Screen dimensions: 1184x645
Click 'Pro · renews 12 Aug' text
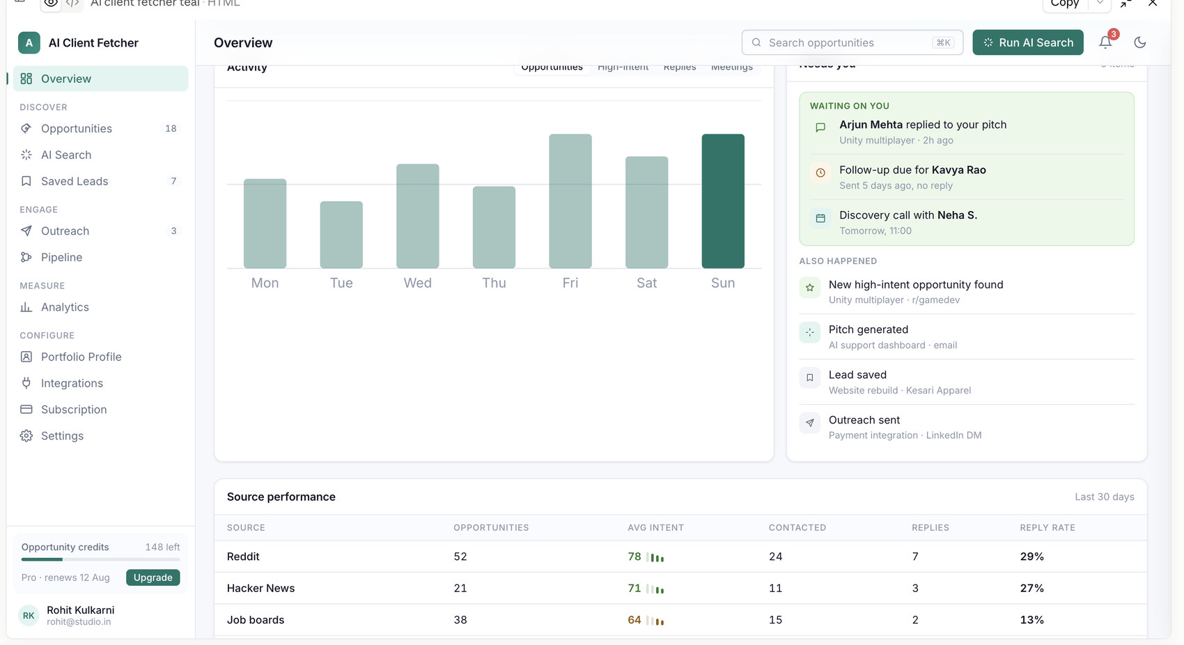pos(65,577)
